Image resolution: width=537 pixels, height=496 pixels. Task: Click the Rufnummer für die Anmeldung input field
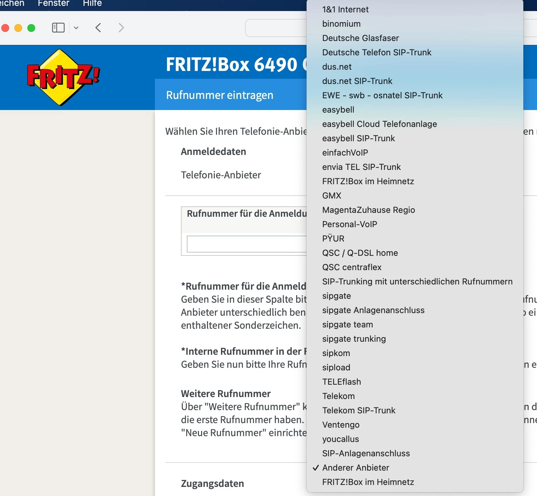click(x=247, y=244)
